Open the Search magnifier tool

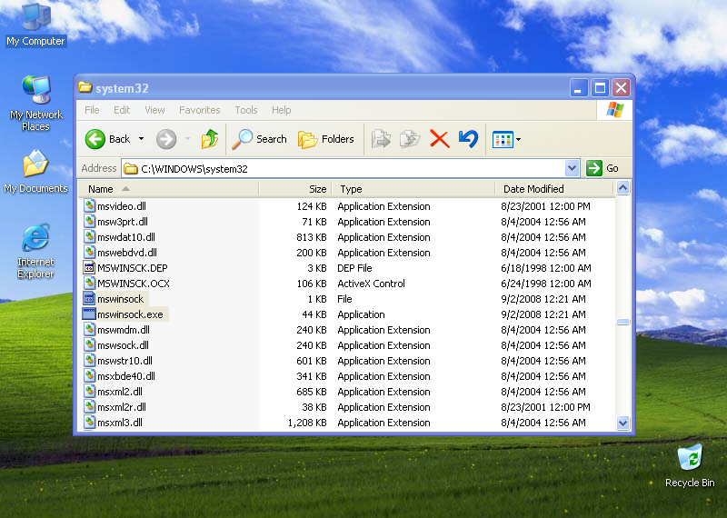point(242,139)
